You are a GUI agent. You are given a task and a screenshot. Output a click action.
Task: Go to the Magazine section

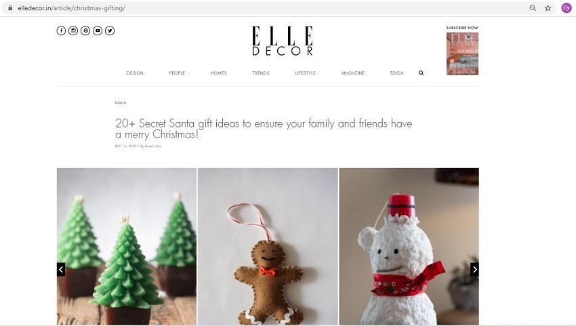click(x=352, y=73)
